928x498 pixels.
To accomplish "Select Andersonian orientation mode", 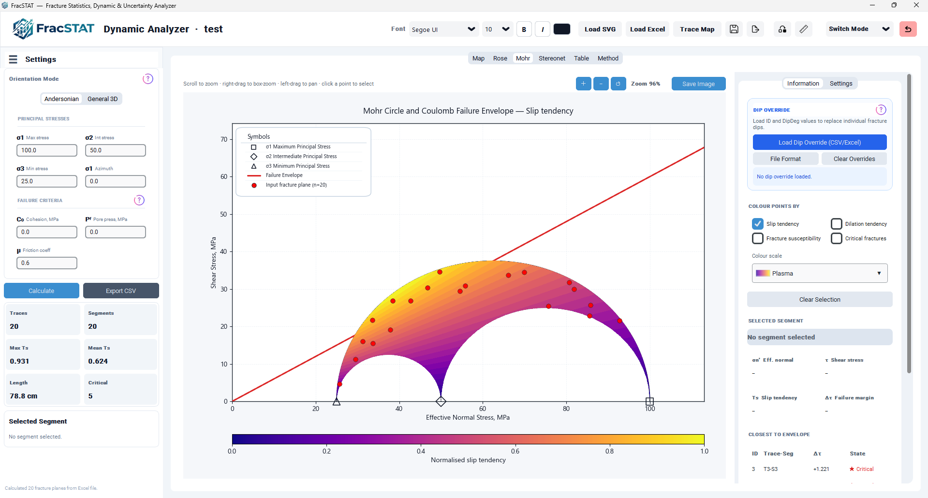I will click(x=61, y=99).
